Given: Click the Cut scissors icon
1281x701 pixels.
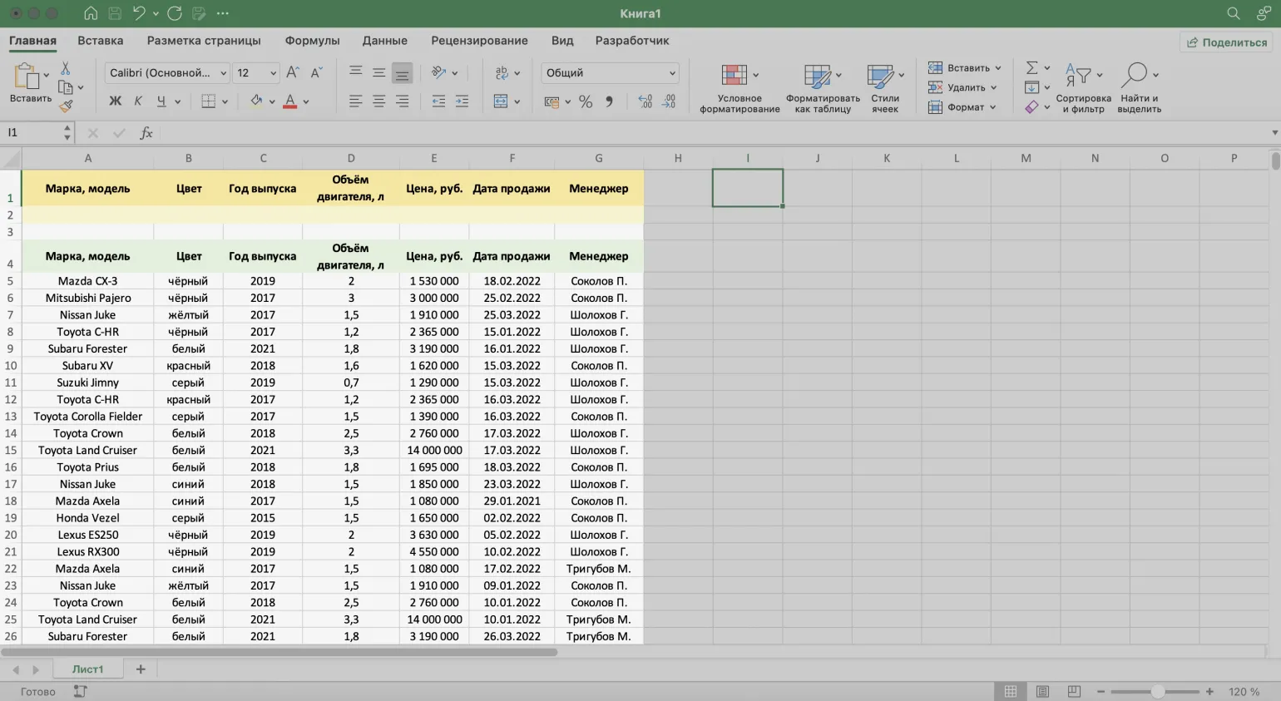Looking at the screenshot, I should click(x=66, y=68).
